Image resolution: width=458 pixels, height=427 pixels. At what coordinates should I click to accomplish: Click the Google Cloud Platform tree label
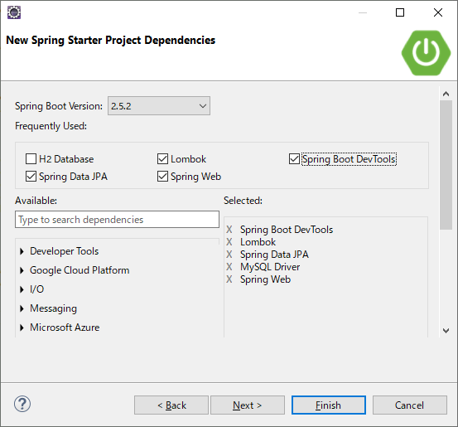(x=80, y=270)
